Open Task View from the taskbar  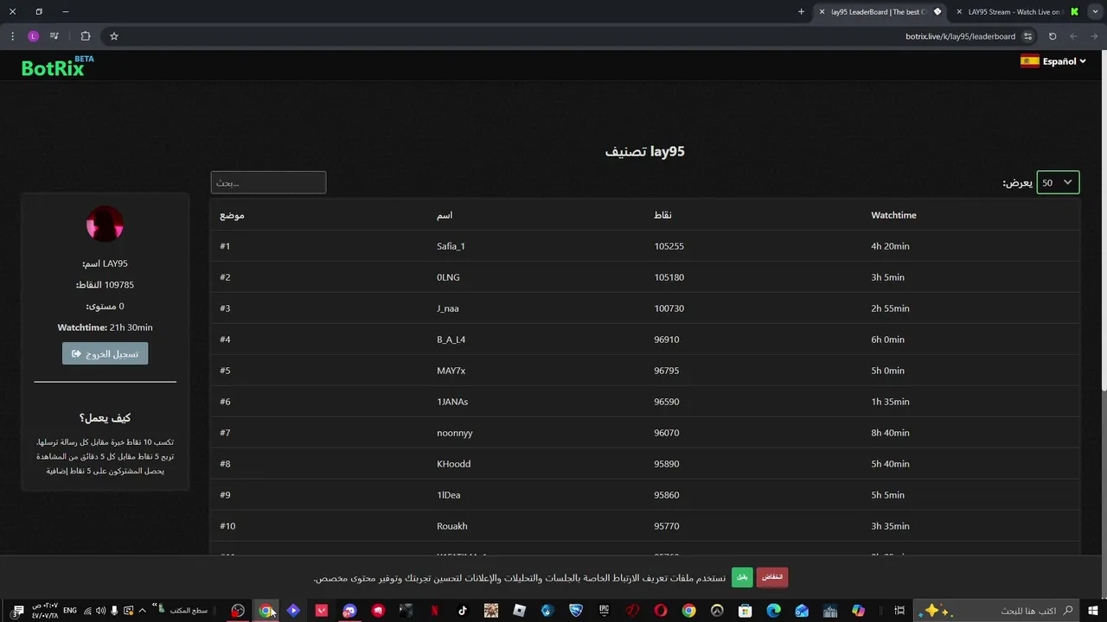pyautogui.click(x=899, y=611)
